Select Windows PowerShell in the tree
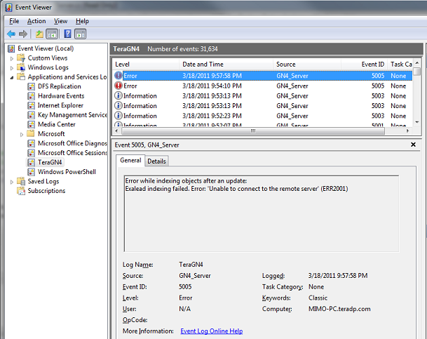 pyautogui.click(x=67, y=172)
